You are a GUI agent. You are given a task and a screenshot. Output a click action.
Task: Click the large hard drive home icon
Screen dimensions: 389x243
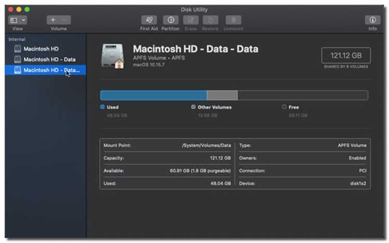(x=113, y=56)
